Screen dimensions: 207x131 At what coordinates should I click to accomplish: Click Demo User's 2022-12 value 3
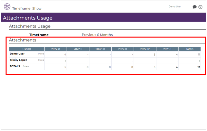pyautogui.click(x=155, y=55)
